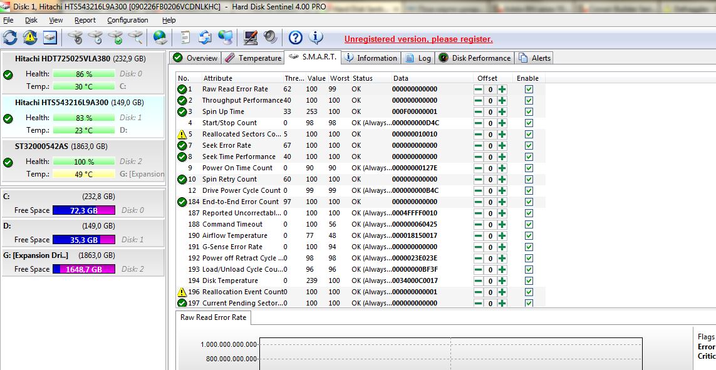Click health check icon of Hitachi HDT725025VLA380
Screen dimensions: 716x370
8,75
